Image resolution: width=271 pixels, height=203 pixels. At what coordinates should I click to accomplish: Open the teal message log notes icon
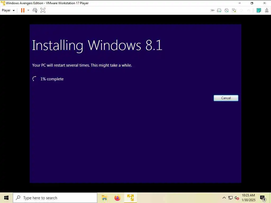259,10
